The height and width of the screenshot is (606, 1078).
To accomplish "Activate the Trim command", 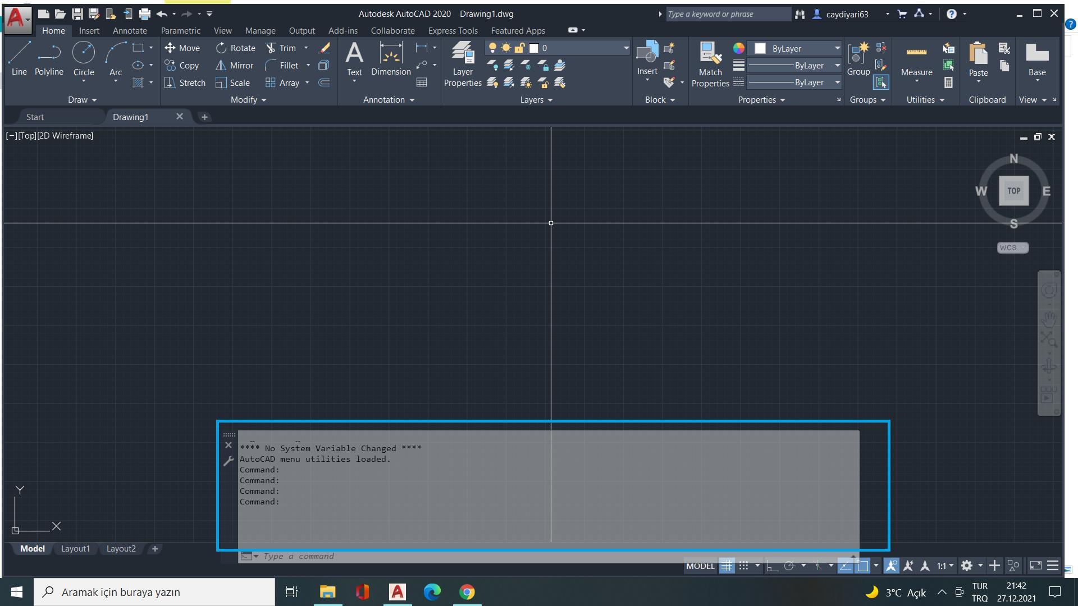I will (x=281, y=48).
